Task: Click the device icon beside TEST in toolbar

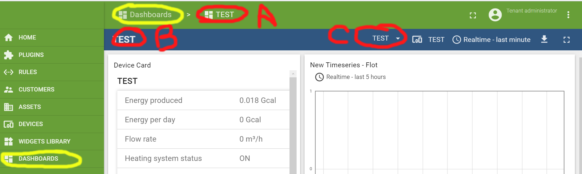Action: point(417,39)
